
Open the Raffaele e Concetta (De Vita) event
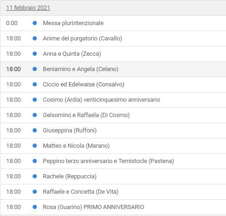(x=81, y=192)
